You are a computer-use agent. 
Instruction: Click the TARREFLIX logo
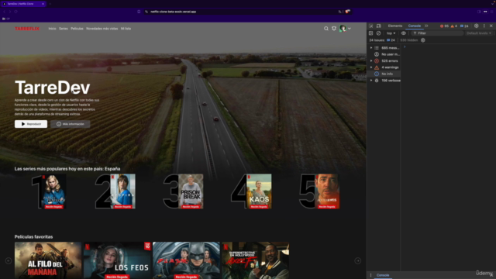pos(27,29)
